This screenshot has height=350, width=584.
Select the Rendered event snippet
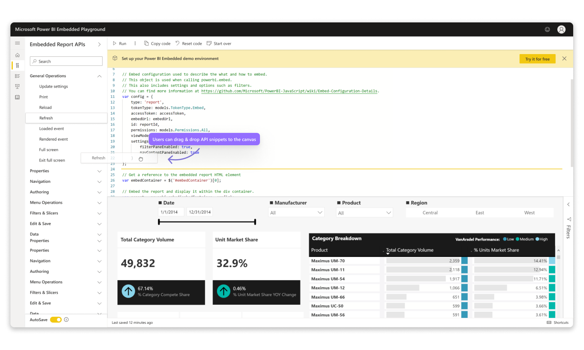[54, 139]
